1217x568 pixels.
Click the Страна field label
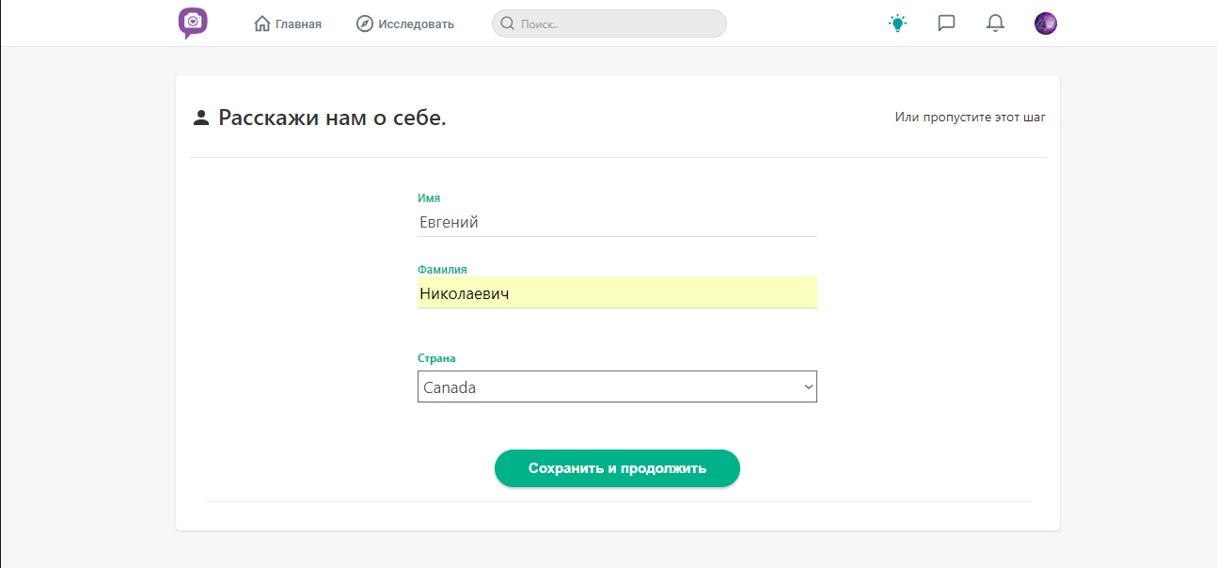coord(436,358)
